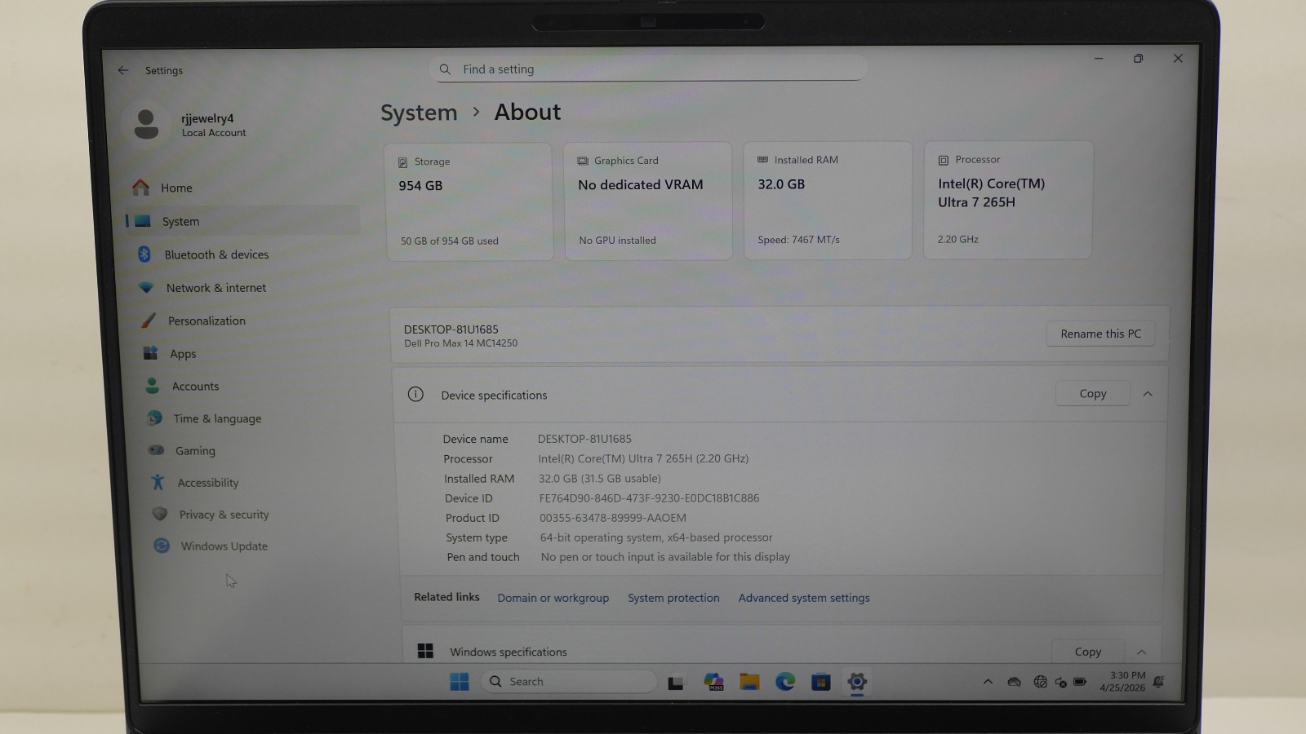Select System in the sidebar
Image resolution: width=1306 pixels, height=734 pixels.
click(x=243, y=221)
